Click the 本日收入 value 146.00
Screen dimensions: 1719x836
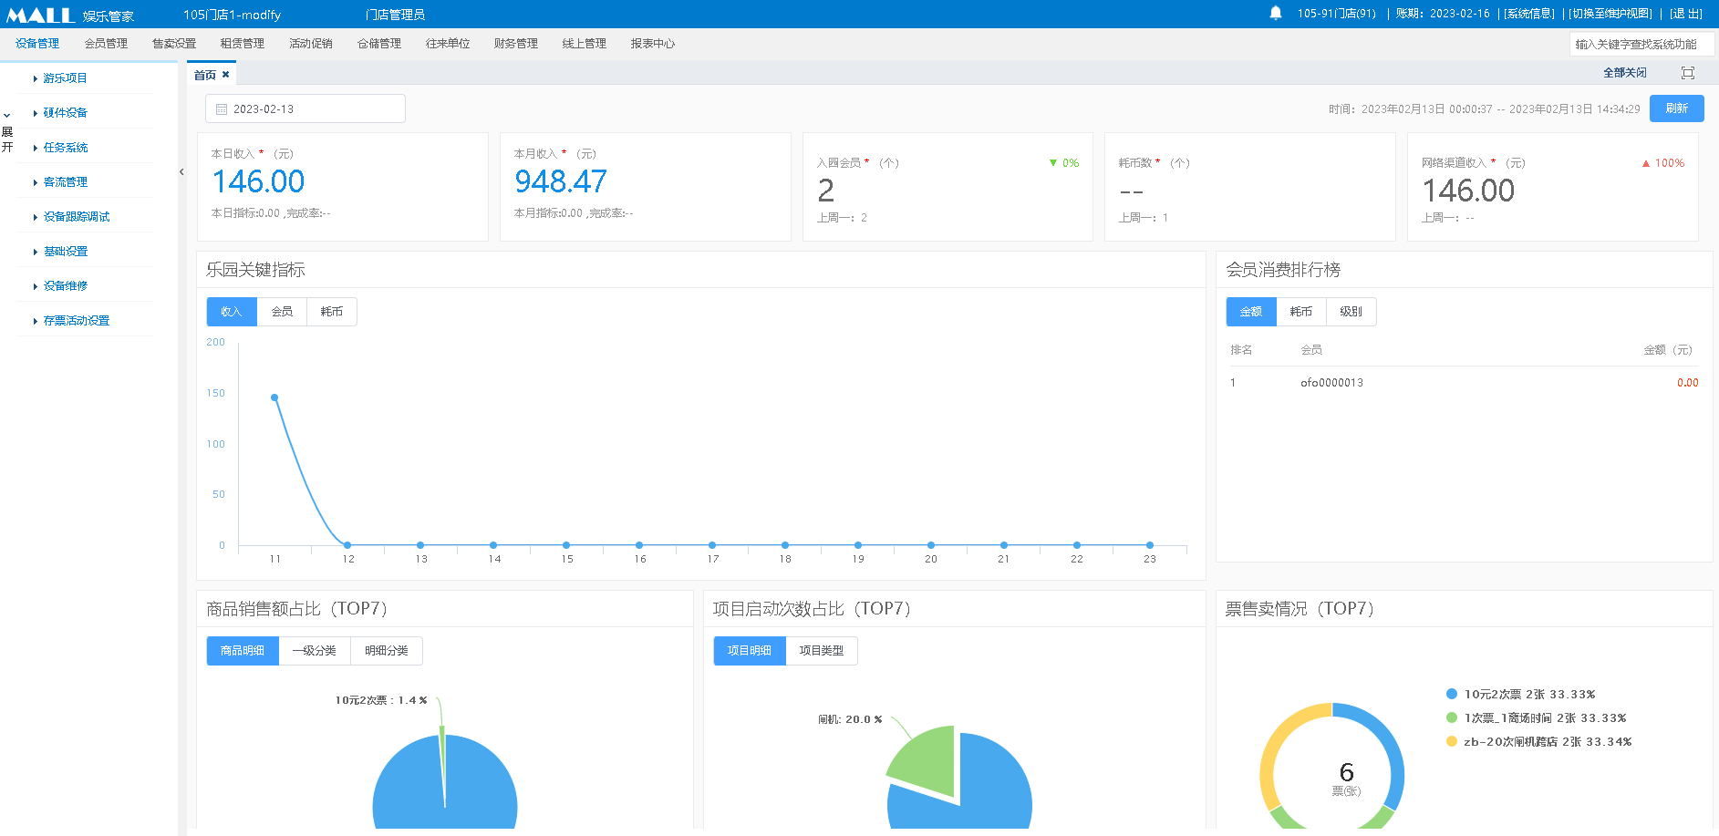coord(258,181)
